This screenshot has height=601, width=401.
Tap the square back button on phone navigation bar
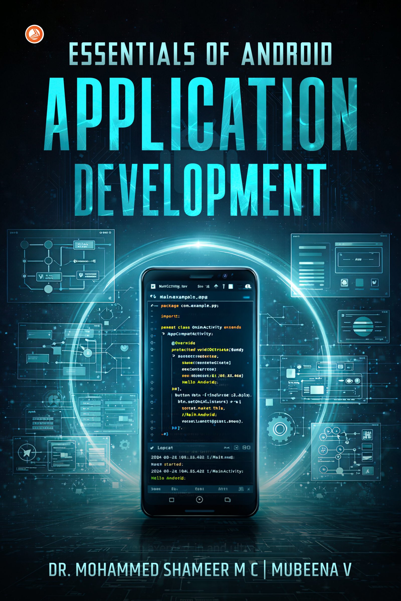tap(172, 500)
